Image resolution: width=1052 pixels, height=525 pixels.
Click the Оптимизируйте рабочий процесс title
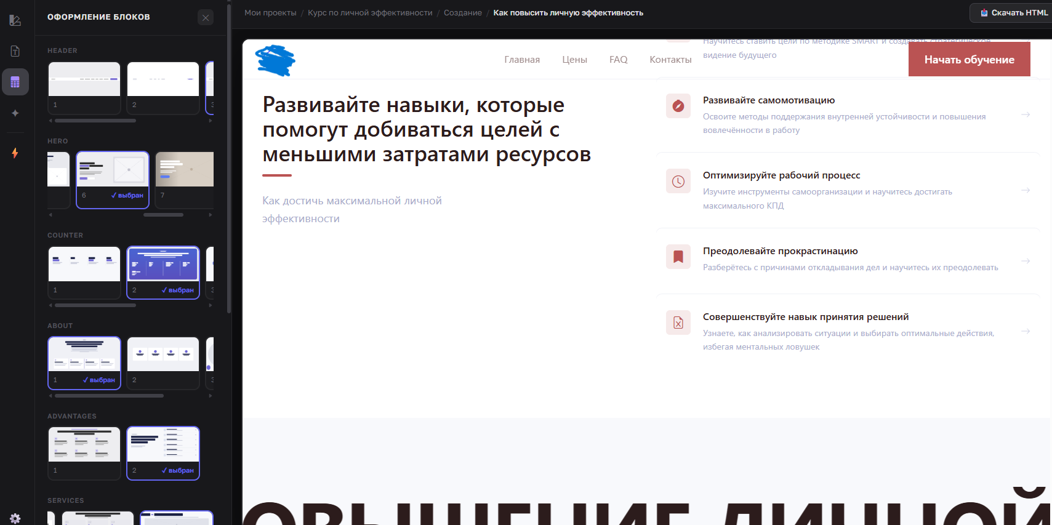pyautogui.click(x=782, y=175)
